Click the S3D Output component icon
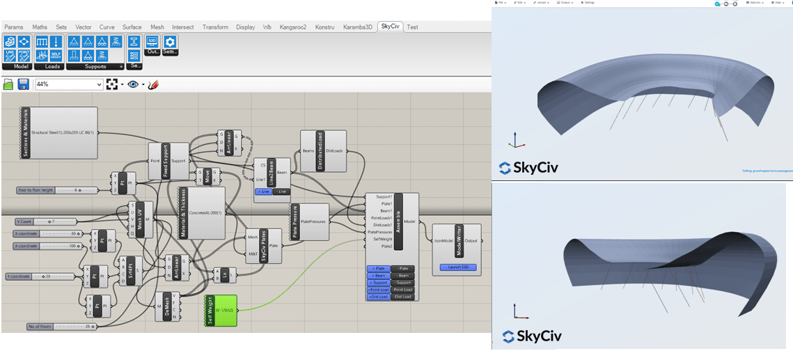 [x=152, y=42]
